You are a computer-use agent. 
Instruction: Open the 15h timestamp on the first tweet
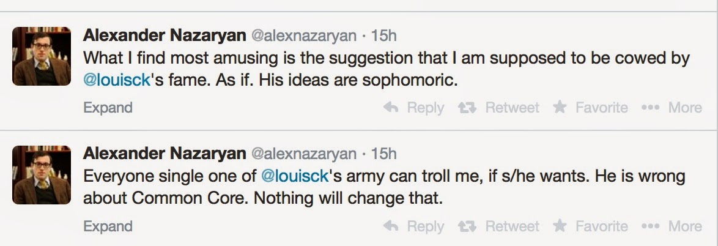[383, 35]
